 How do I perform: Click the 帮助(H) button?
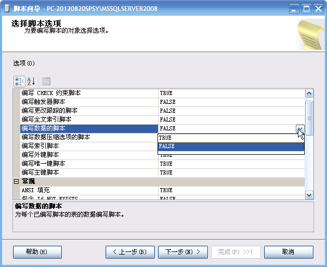click(37, 252)
